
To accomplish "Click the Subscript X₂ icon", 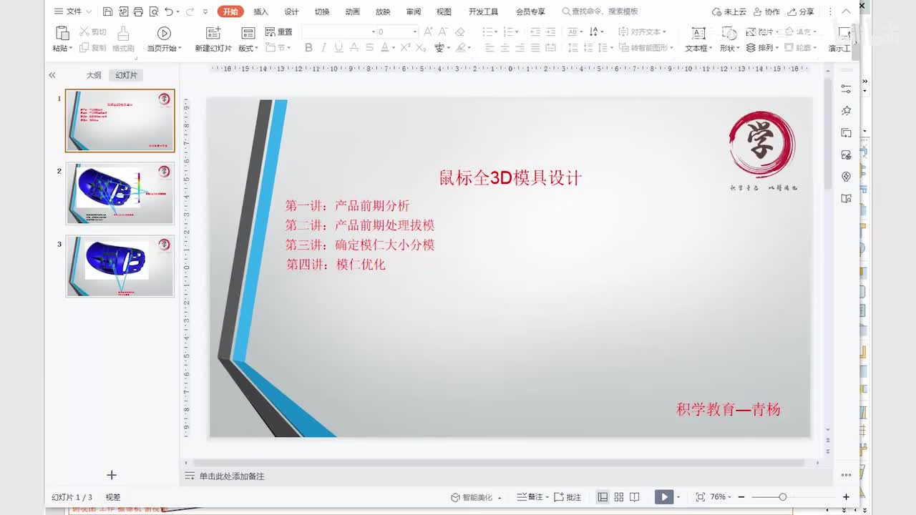I will tap(421, 48).
